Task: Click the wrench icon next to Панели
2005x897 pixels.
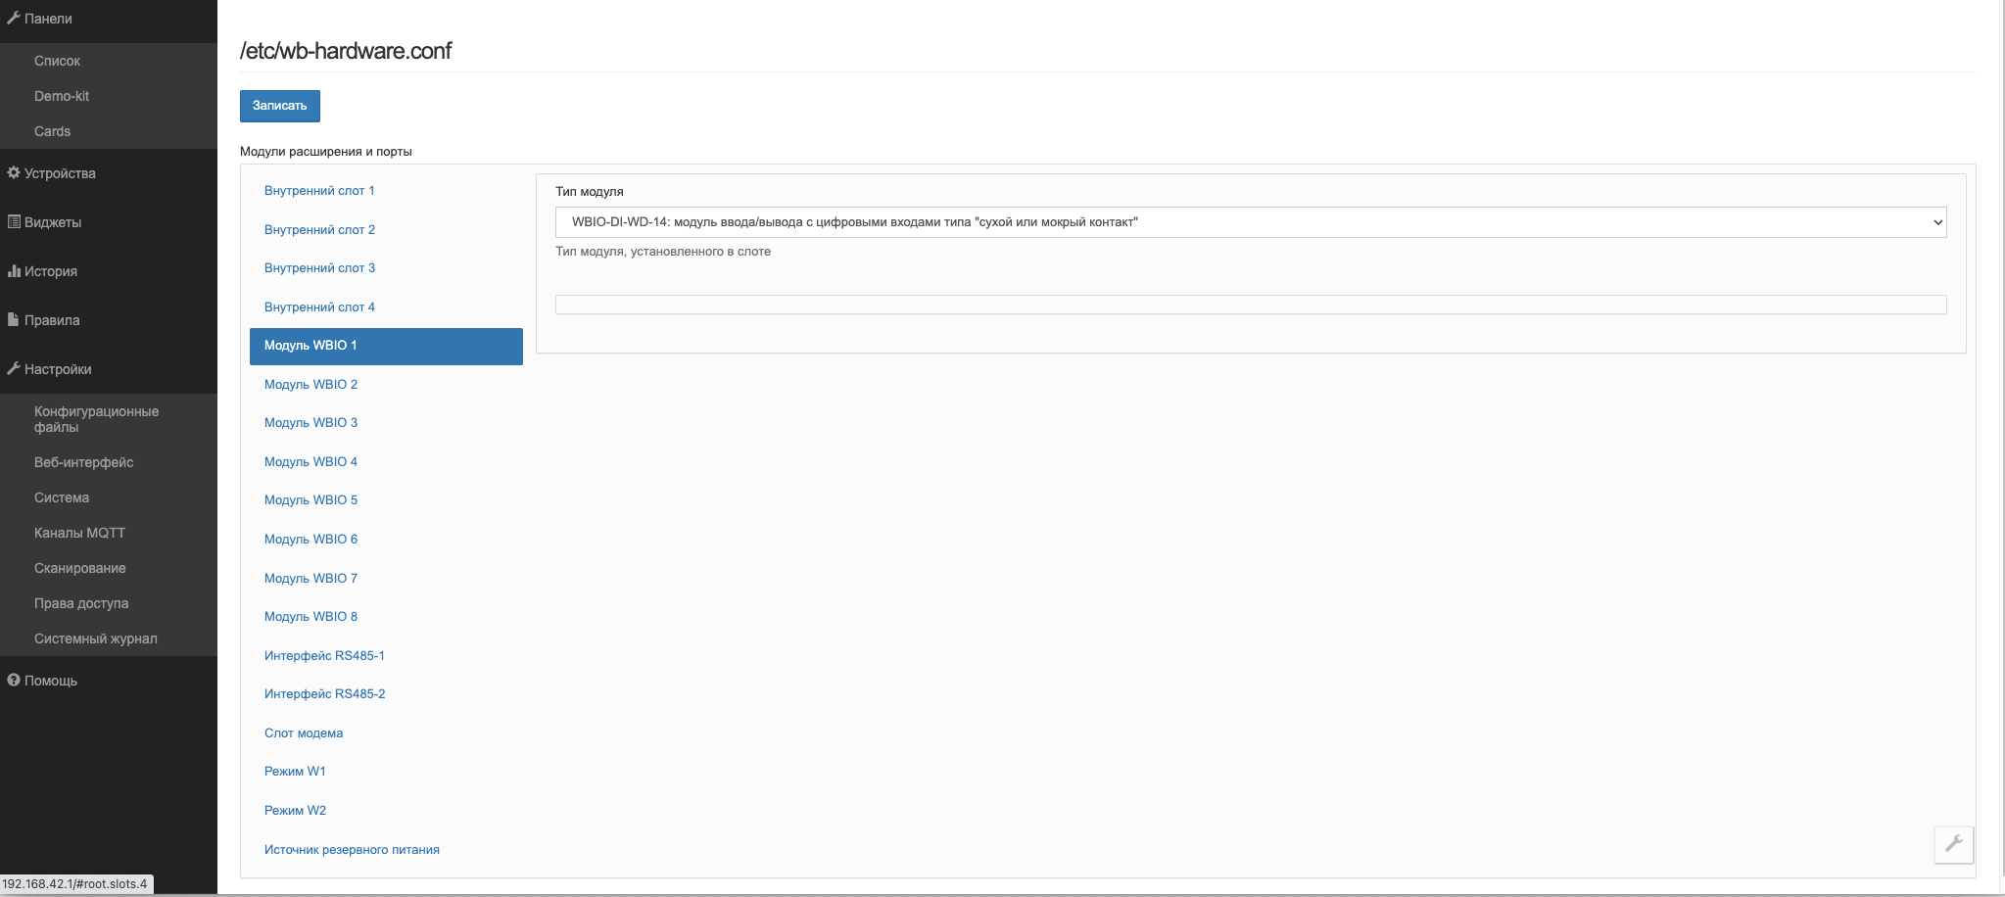Action: (x=14, y=19)
